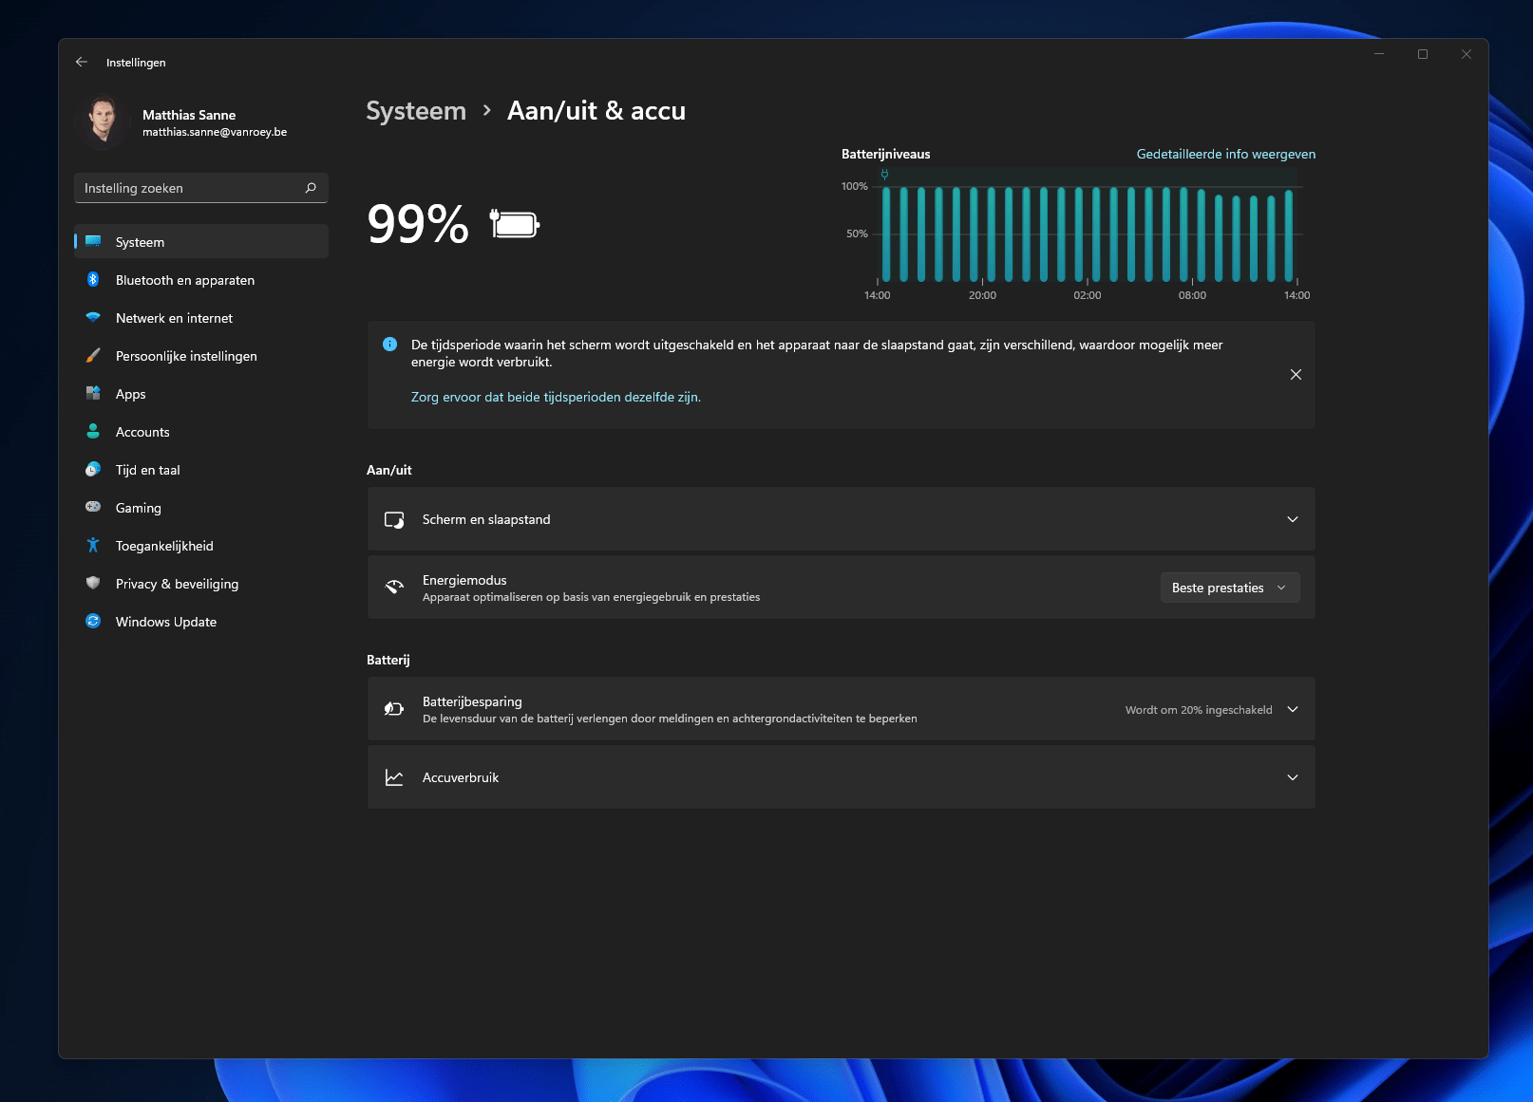Open Windows Update settings
Image resolution: width=1533 pixels, height=1102 pixels.
[201, 621]
